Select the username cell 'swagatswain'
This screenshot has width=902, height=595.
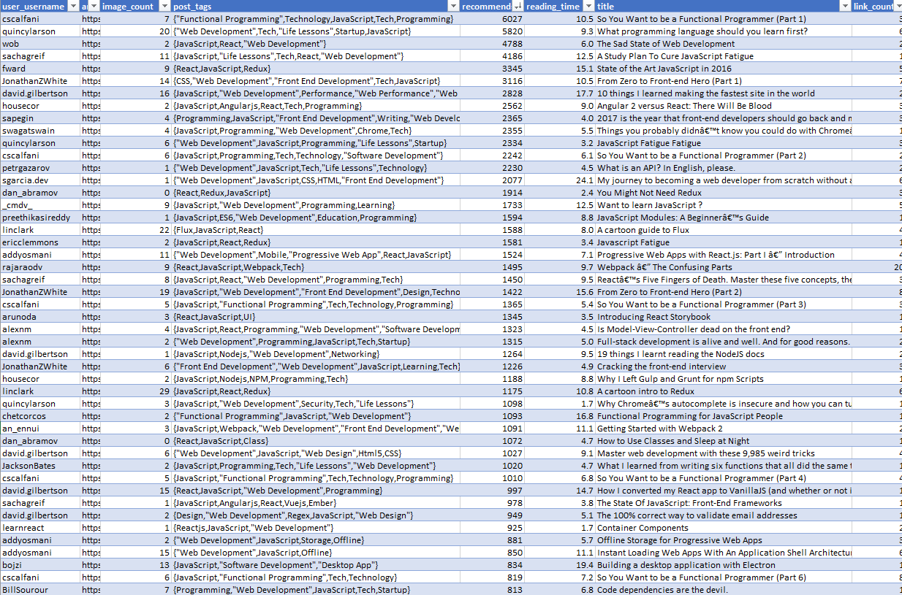[28, 131]
